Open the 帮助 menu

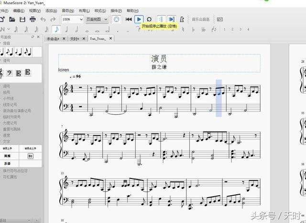[133, 11]
